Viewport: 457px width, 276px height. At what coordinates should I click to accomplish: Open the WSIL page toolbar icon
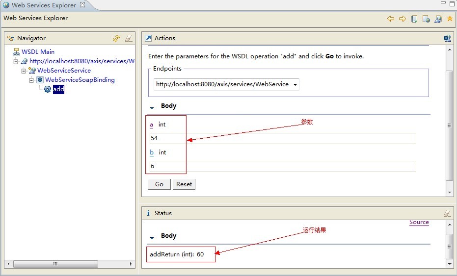click(426, 19)
